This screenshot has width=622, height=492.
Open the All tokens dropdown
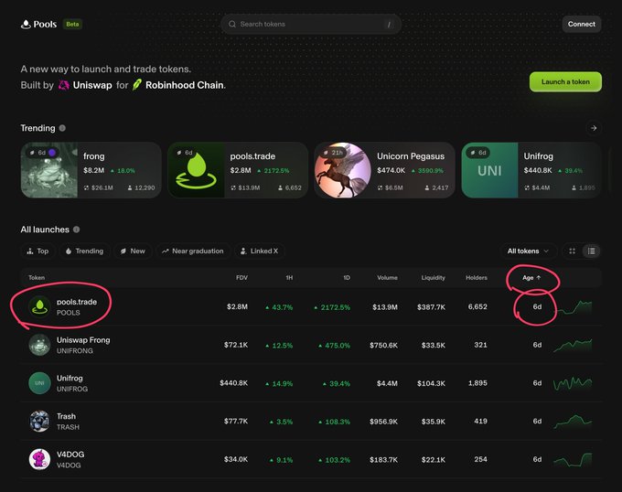pyautogui.click(x=528, y=251)
